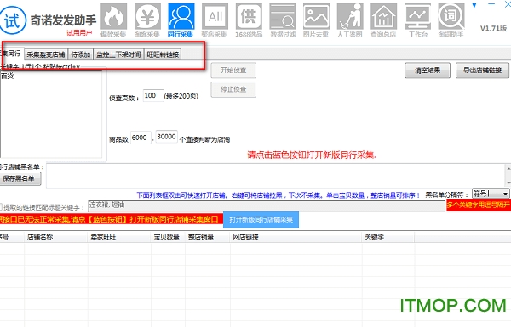Image resolution: width=511 pixels, height=327 pixels.
Task: Toggle the 提取的链接匹配标题关键字 checkbox
Action: click(1, 206)
